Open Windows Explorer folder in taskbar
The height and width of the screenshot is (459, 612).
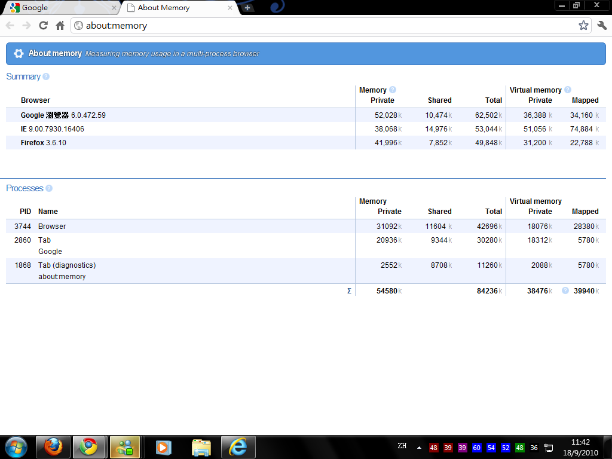[201, 447]
